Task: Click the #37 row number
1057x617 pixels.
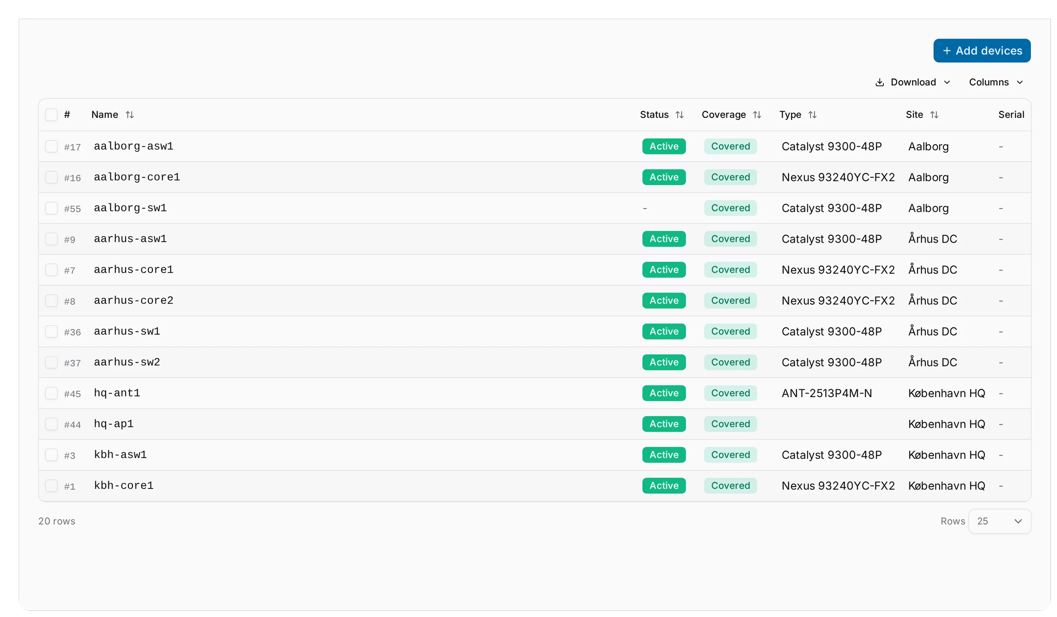Action: 72,363
